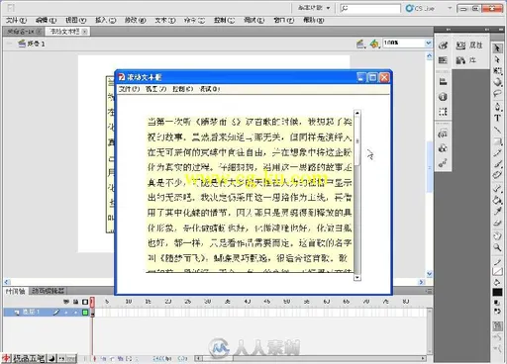
Task: Open the CS Live dropdown arrow
Action: [x=450, y=8]
